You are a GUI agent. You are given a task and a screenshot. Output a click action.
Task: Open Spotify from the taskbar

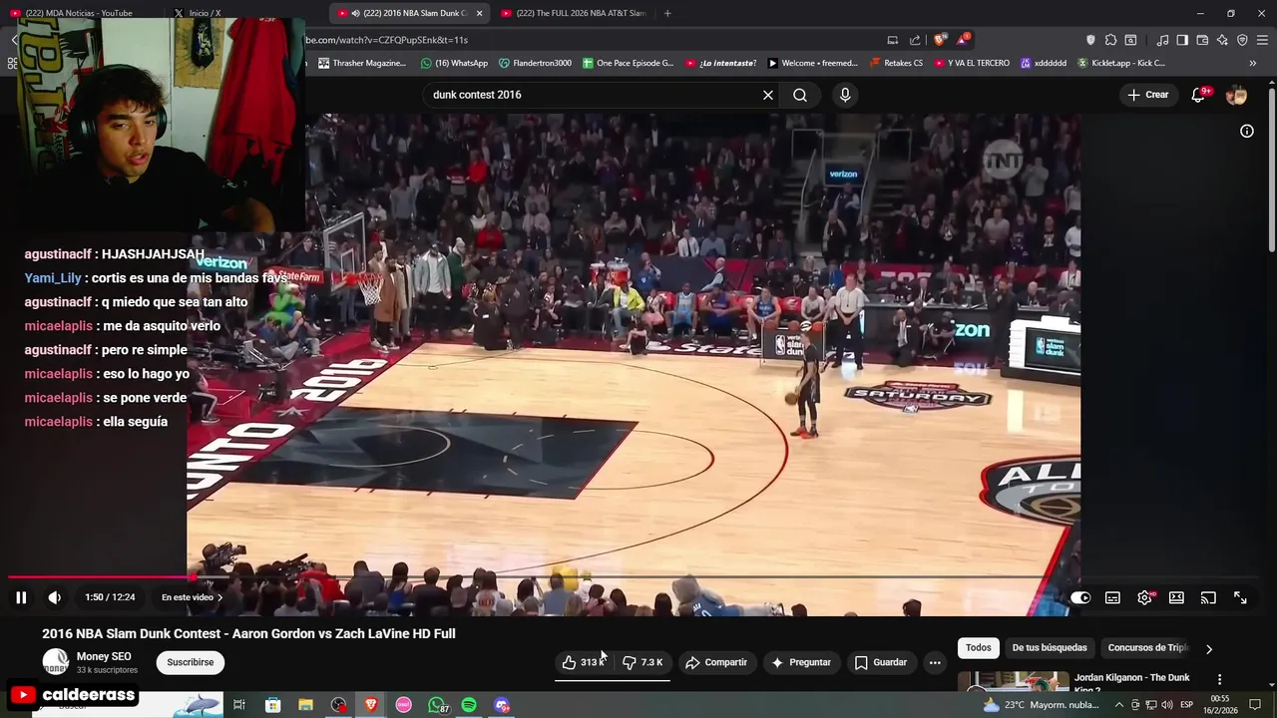point(469,705)
